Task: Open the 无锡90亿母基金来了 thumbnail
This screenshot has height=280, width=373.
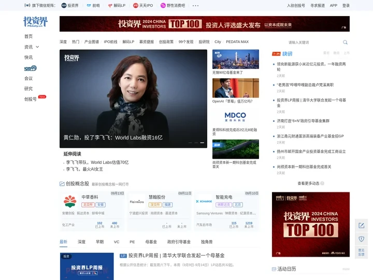Action: coord(236,59)
